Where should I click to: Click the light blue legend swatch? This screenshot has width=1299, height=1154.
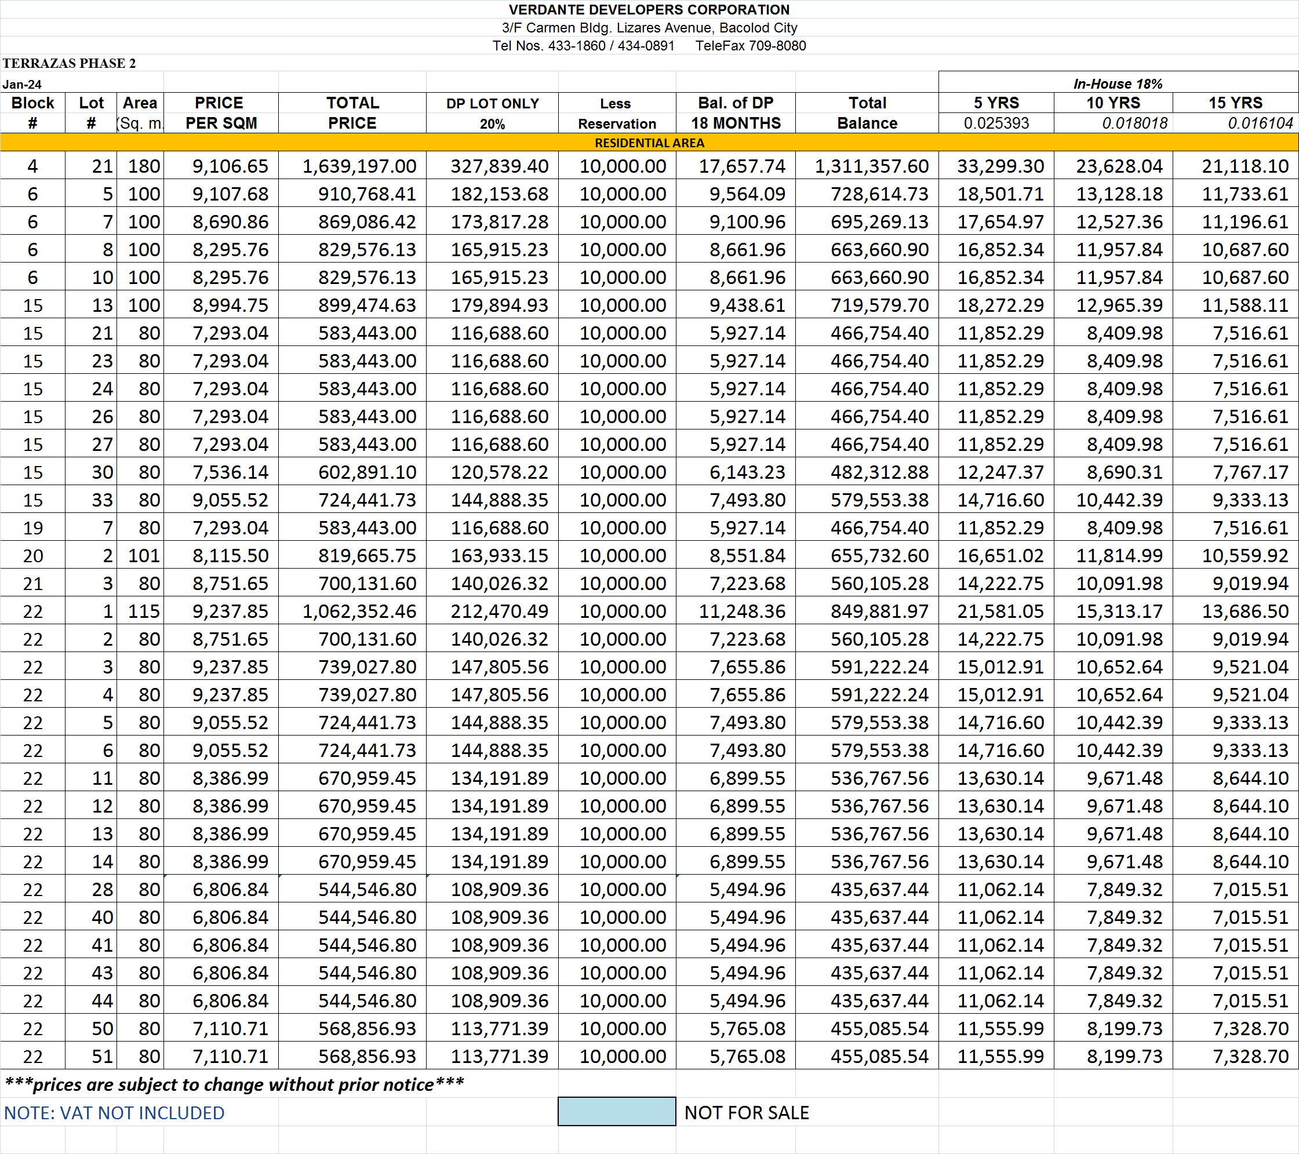(x=616, y=1112)
